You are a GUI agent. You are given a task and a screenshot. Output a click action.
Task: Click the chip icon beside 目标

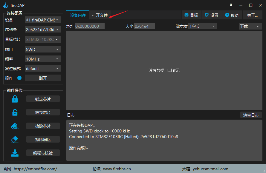(x=186, y=15)
